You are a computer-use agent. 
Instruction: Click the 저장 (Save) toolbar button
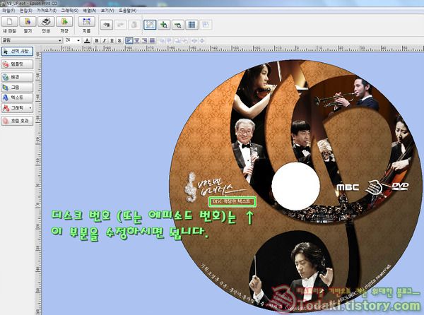pyautogui.click(x=64, y=22)
